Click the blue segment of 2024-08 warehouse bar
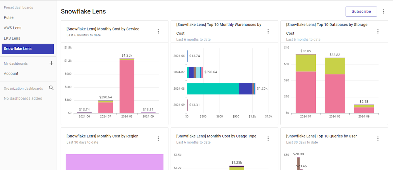393x170 pixels. pyautogui.click(x=246, y=89)
